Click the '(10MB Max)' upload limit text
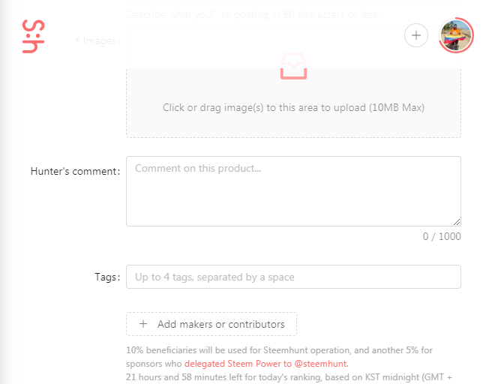The height and width of the screenshot is (384, 483). [x=397, y=107]
